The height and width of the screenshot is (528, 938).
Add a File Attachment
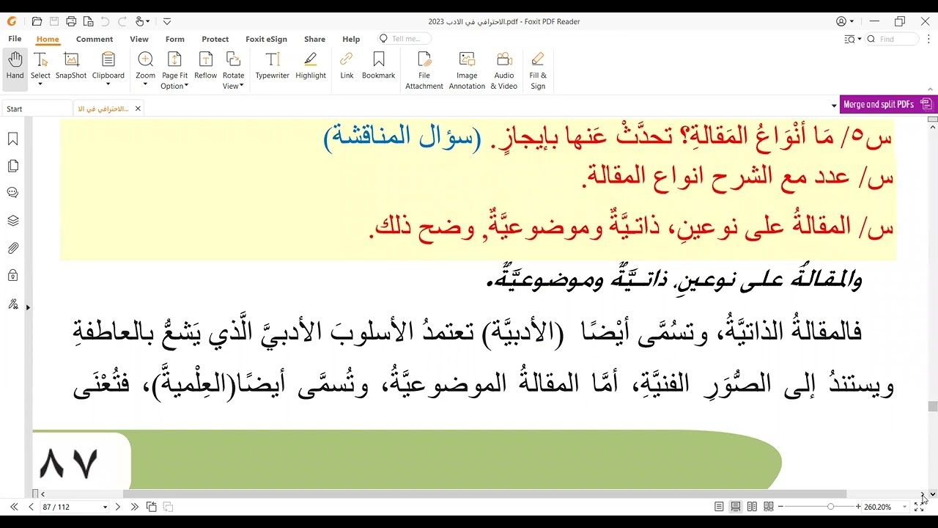coord(424,70)
